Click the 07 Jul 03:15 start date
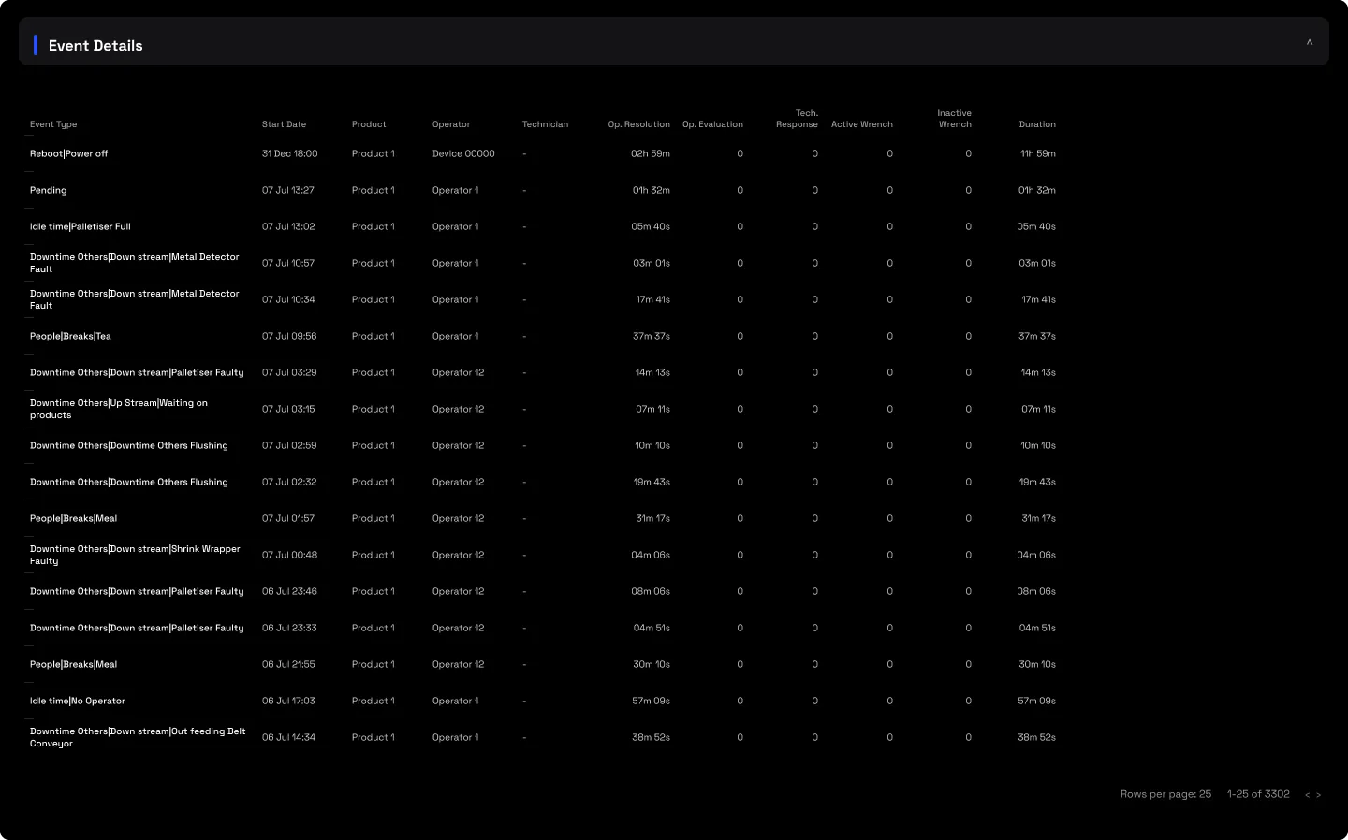The height and width of the screenshot is (840, 1348). point(288,409)
